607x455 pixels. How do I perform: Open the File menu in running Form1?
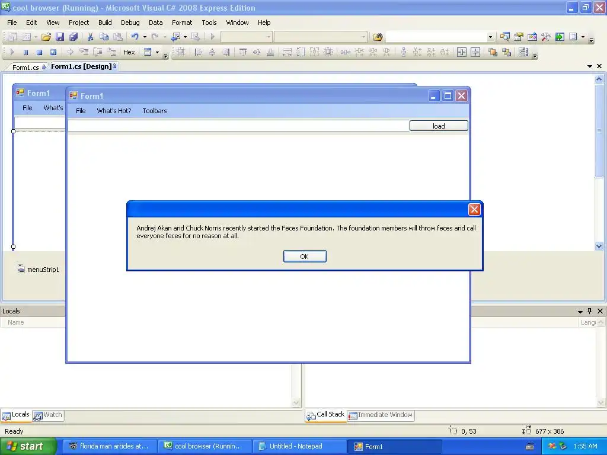pos(81,111)
